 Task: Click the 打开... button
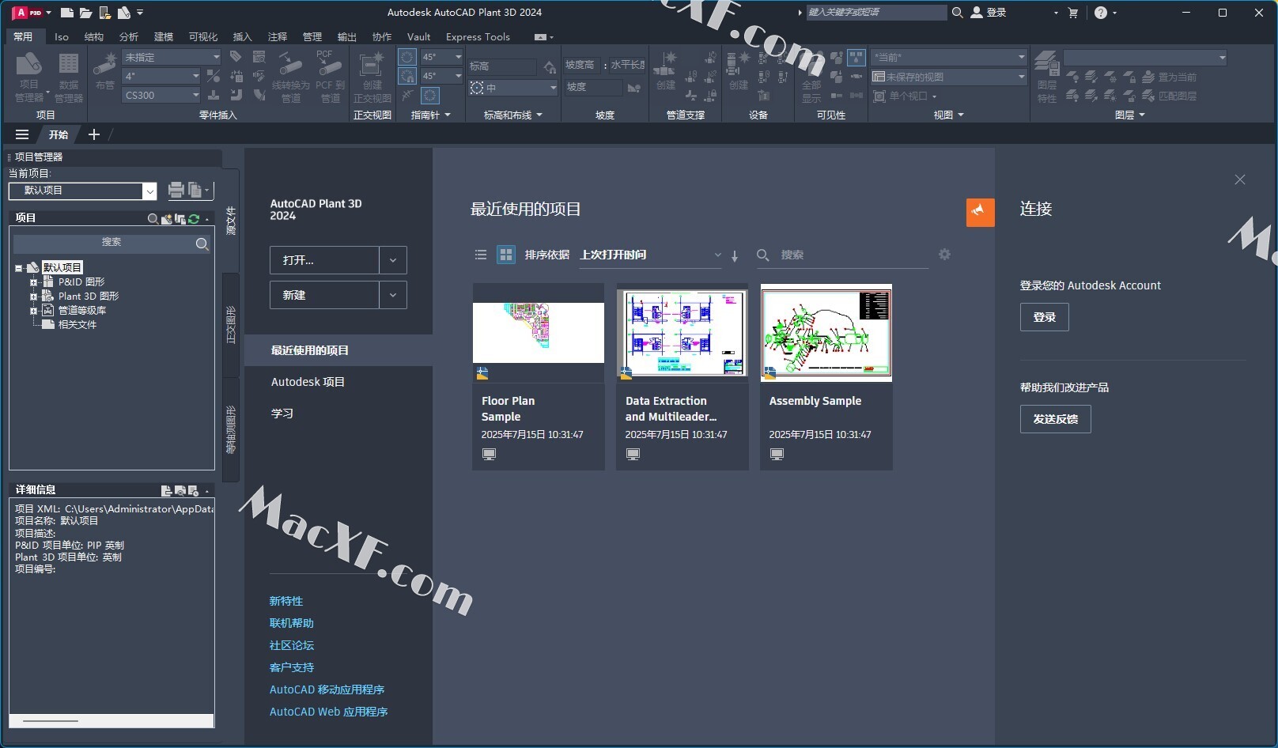click(x=324, y=260)
